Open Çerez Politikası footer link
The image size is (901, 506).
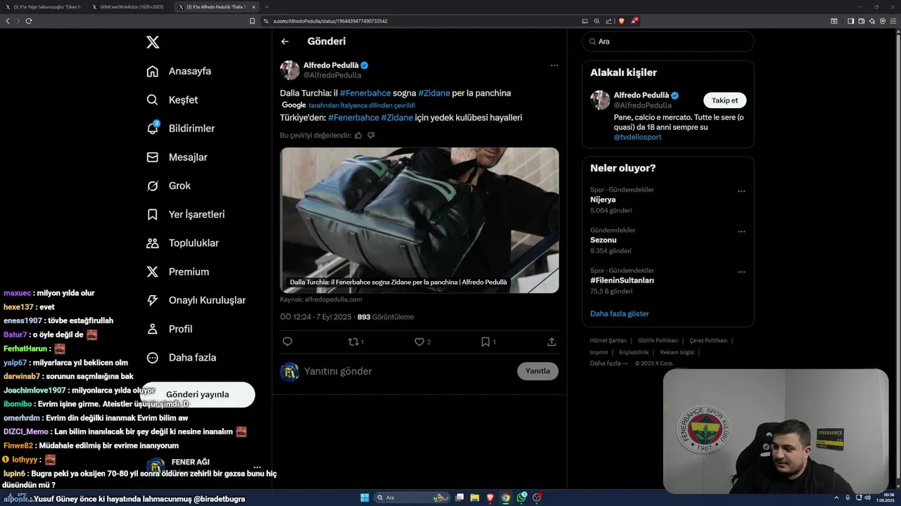tap(708, 340)
